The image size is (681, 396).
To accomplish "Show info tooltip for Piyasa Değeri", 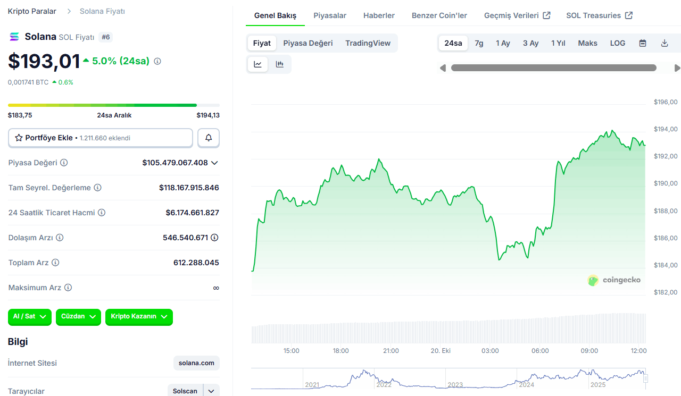I will pos(64,163).
